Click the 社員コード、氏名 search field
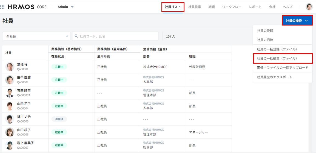This screenshot has width=316, height=153. 118,36
